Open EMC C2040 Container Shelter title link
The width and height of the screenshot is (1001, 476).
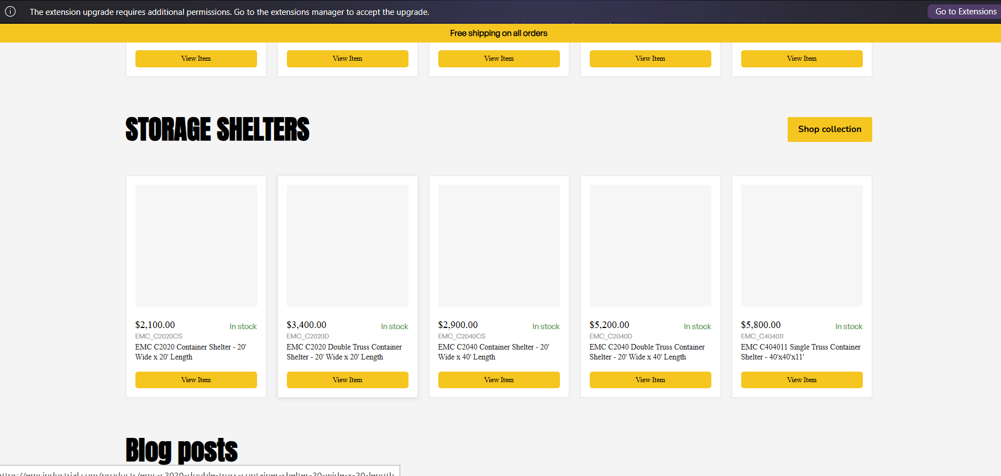(494, 352)
